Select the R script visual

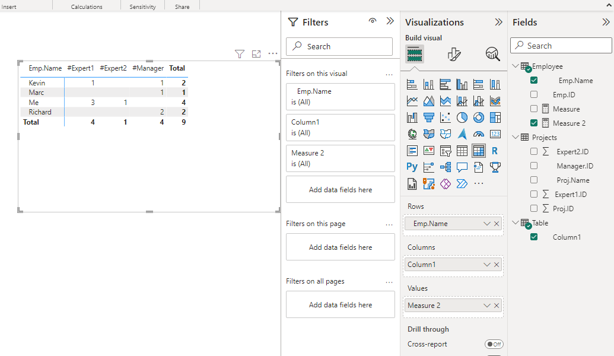[495, 151]
